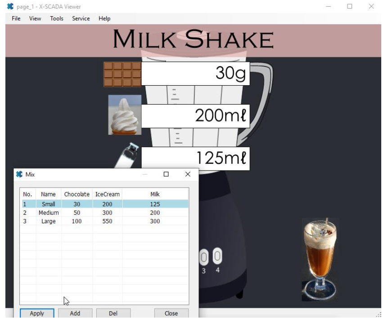Click the X-SCADA Viewer app icon in title bar

(10, 6)
